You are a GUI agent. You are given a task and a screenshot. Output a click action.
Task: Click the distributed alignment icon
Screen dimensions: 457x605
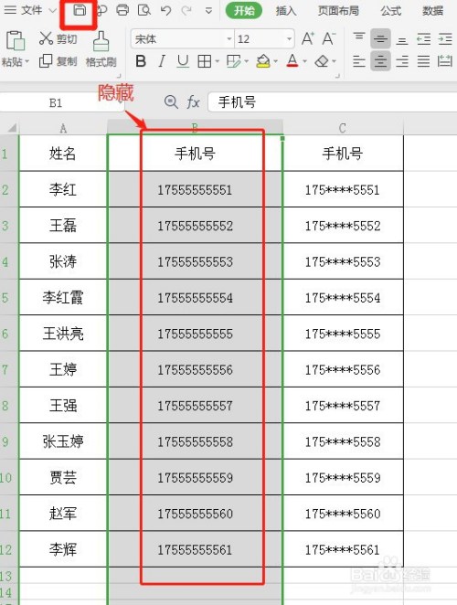(x=445, y=61)
